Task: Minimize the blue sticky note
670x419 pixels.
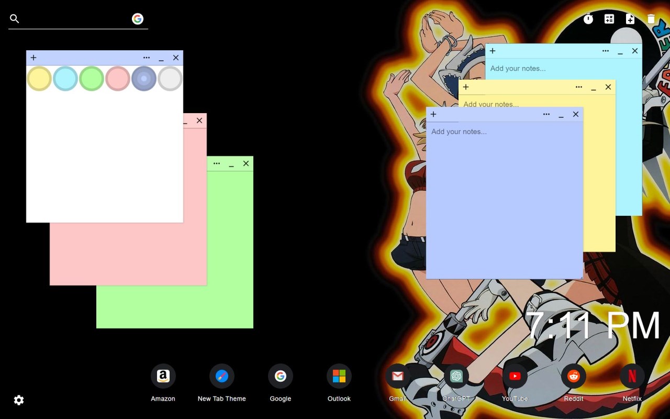Action: [x=561, y=115]
